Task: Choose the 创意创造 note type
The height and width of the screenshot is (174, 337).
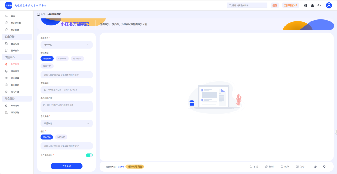Action: pyautogui.click(x=77, y=59)
